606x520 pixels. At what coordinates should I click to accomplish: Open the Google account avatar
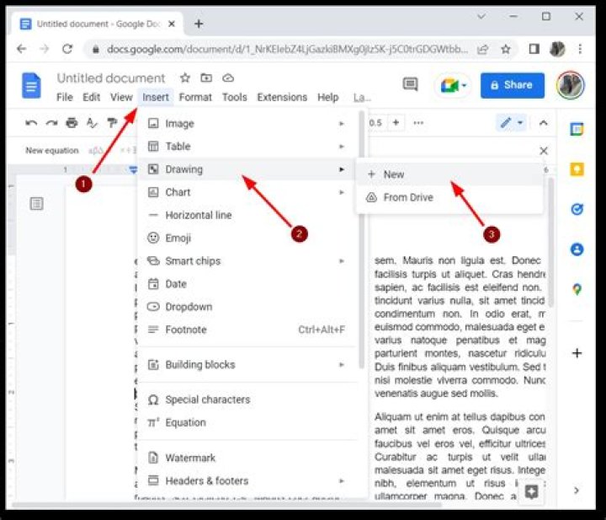tap(571, 85)
